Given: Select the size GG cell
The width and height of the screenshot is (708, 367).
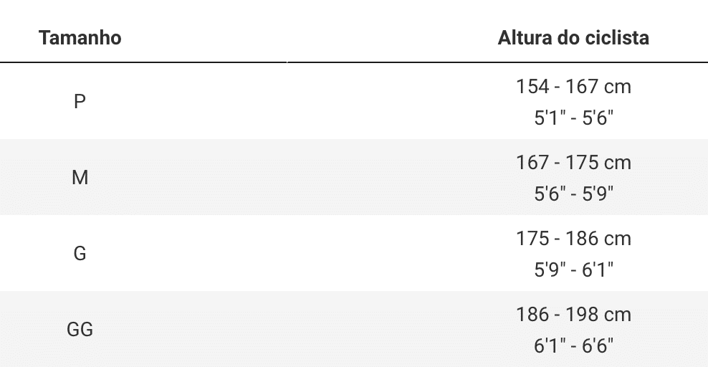Looking at the screenshot, I should [x=80, y=329].
